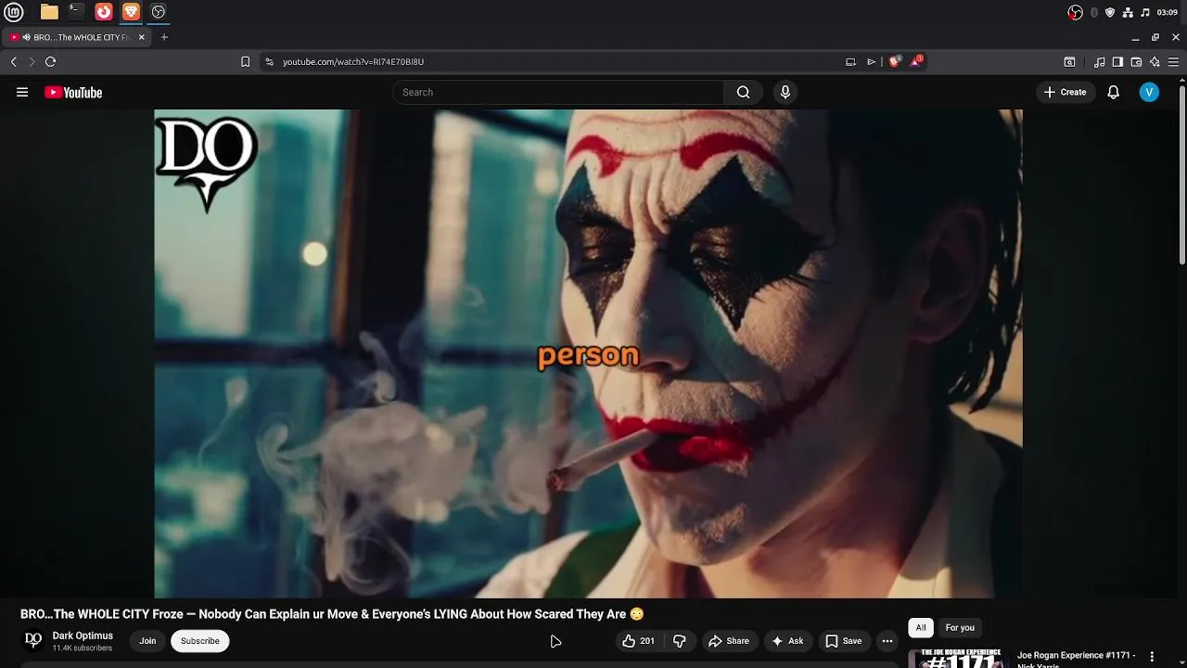Open Brave browser music playlist icon
The width and height of the screenshot is (1187, 668).
[1099, 62]
